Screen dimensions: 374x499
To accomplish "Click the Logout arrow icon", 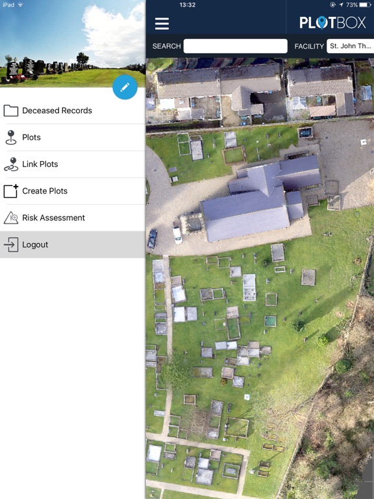I will 11,244.
